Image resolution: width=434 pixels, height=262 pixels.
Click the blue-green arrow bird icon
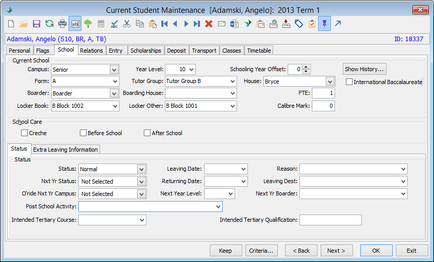point(247,24)
